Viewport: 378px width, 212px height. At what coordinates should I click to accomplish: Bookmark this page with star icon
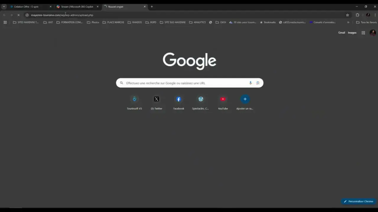coord(347,15)
